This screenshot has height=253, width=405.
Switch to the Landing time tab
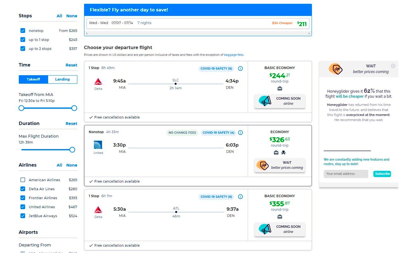[62, 79]
